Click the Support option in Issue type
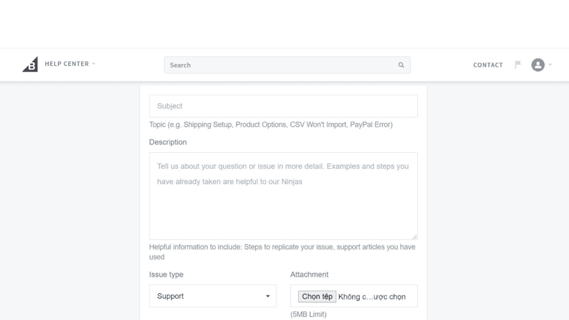 click(x=171, y=296)
